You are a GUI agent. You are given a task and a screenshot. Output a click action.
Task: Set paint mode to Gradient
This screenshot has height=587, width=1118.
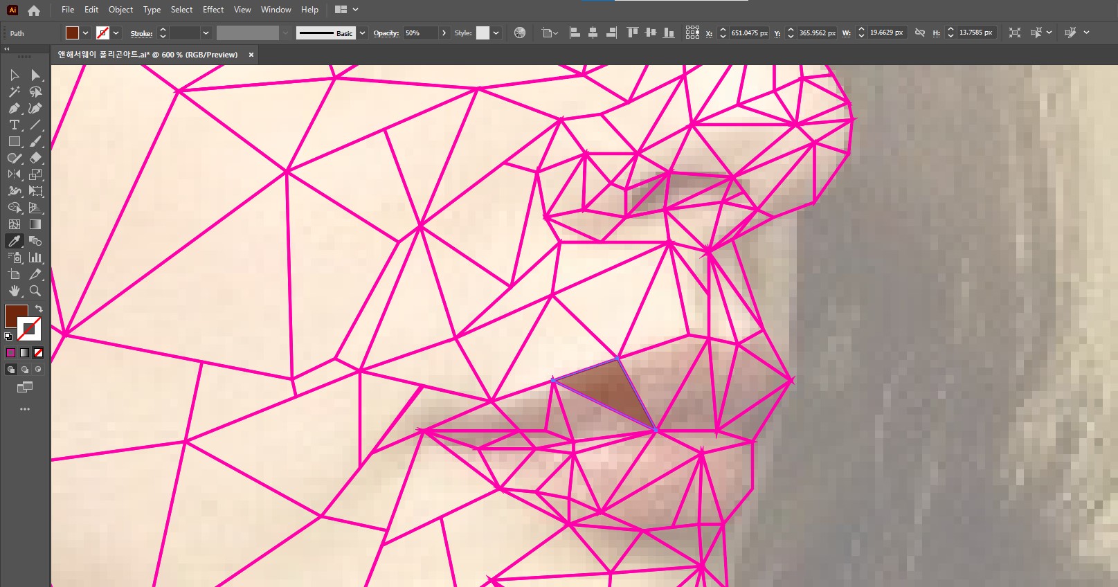click(x=25, y=352)
